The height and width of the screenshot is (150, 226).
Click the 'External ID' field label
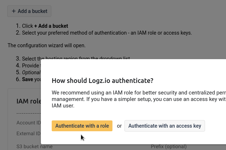tap(29, 133)
